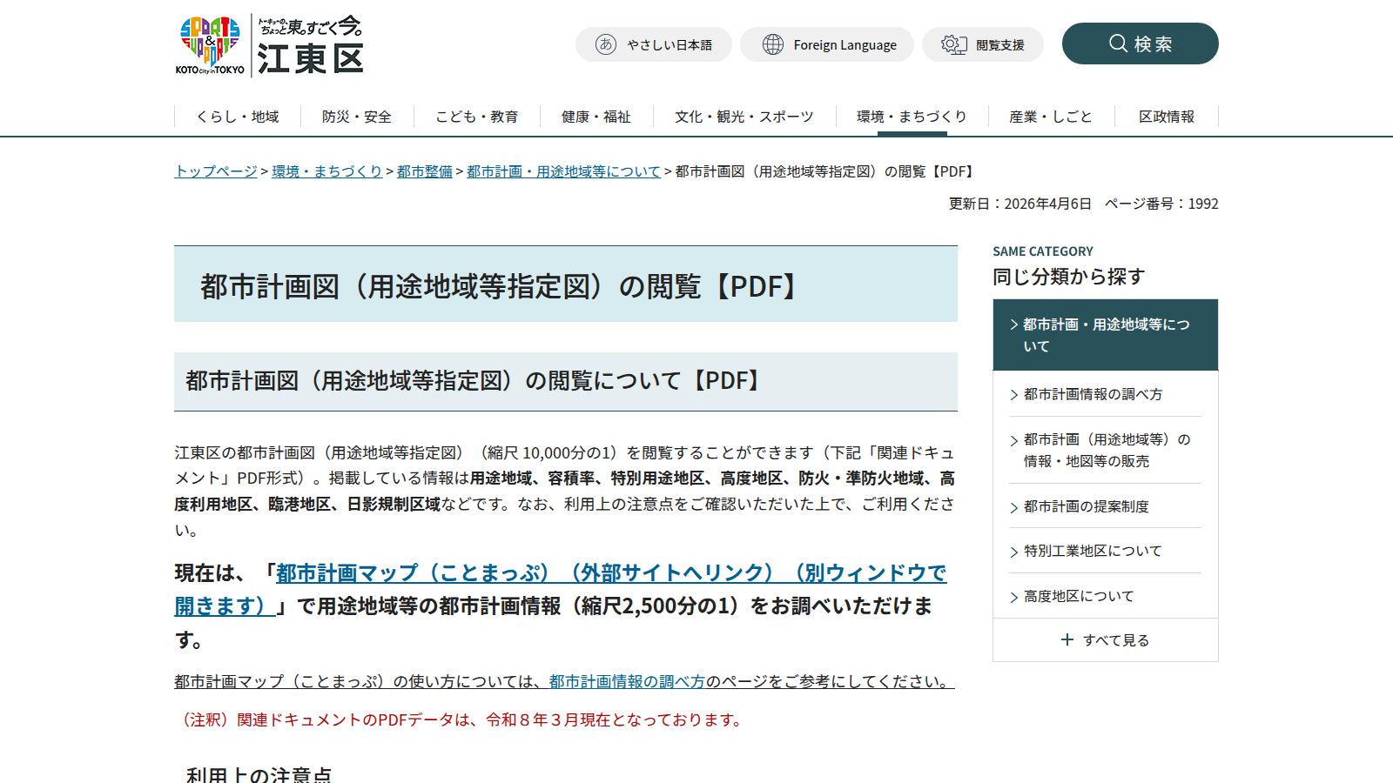Click the chevron beside 特別工業地区について

click(1014, 552)
